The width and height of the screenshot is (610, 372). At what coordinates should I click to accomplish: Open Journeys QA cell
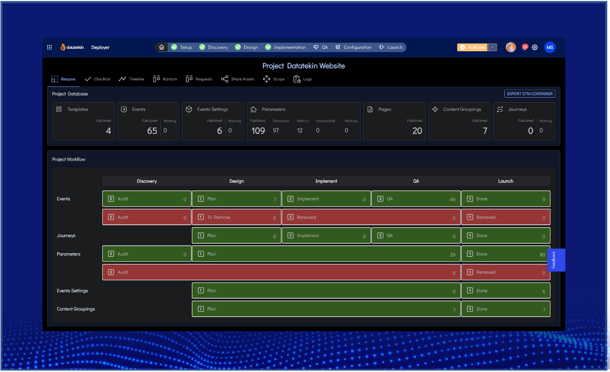point(416,235)
